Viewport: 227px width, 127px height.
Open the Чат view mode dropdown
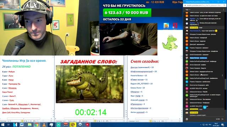188,10
